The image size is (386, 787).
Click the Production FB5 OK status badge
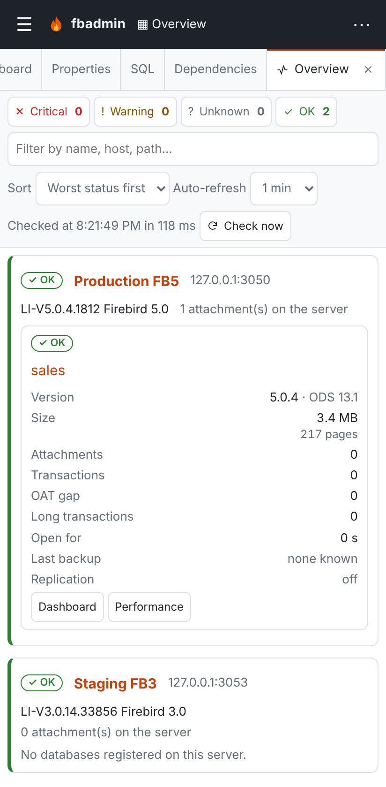(42, 280)
